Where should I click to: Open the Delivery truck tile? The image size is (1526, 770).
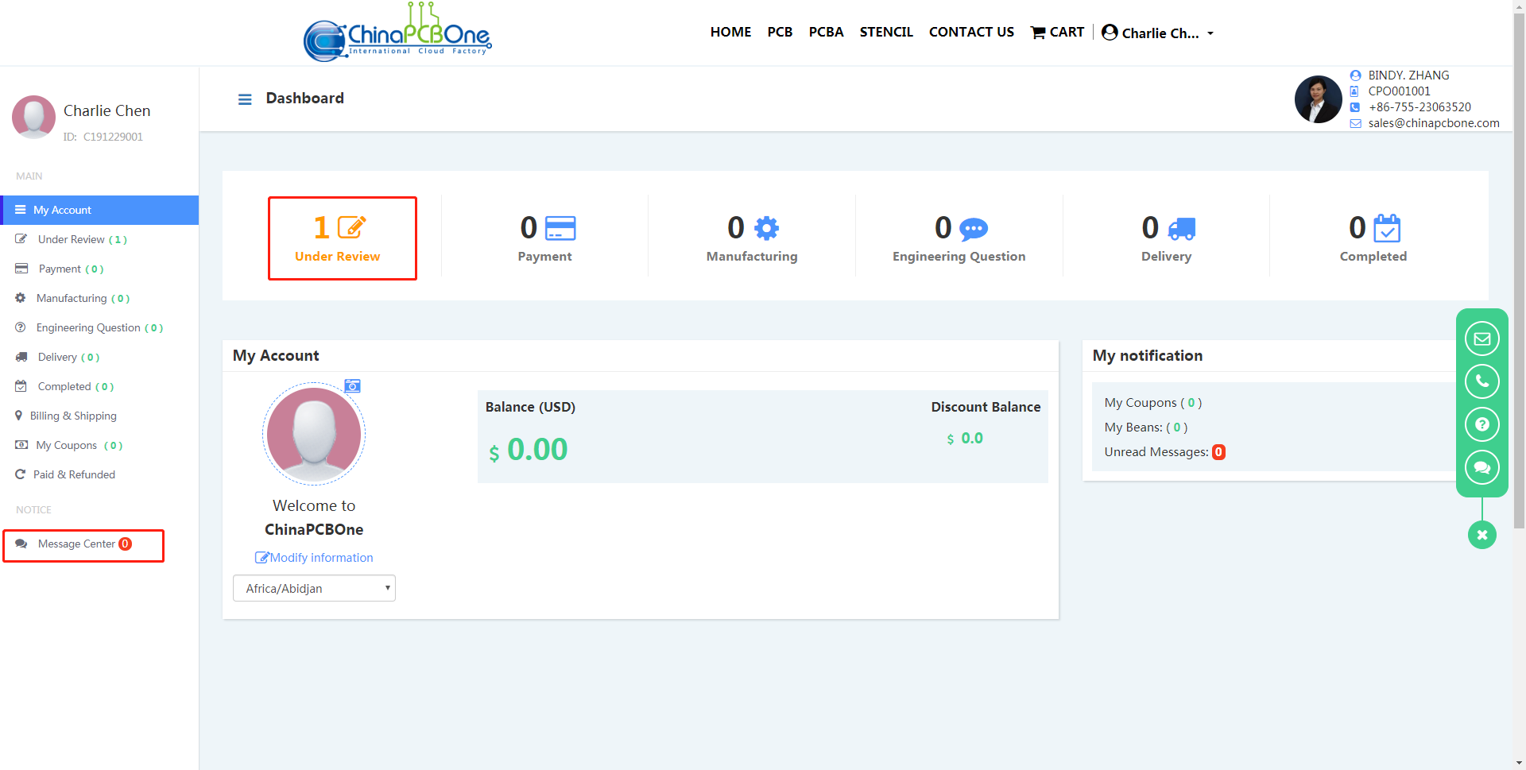click(1166, 238)
